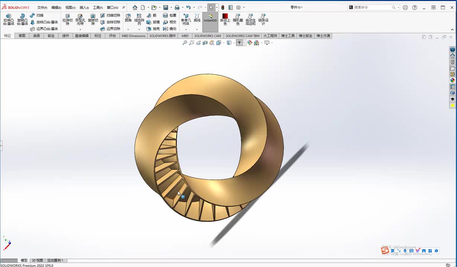
Task: Open the Hole Wizard (异型孔向导)
Action: [80, 19]
